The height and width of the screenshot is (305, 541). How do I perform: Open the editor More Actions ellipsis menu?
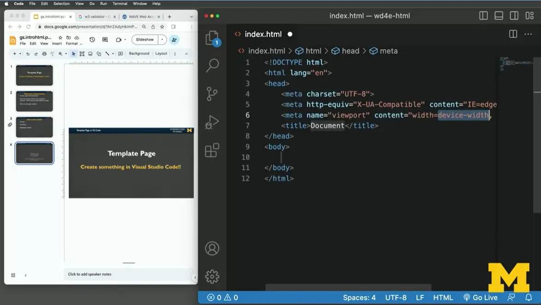coord(528,34)
